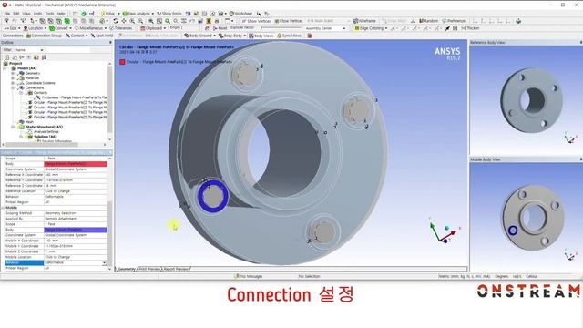Image resolution: width=583 pixels, height=328 pixels.
Task: Open the Edit menu
Action: (16, 14)
